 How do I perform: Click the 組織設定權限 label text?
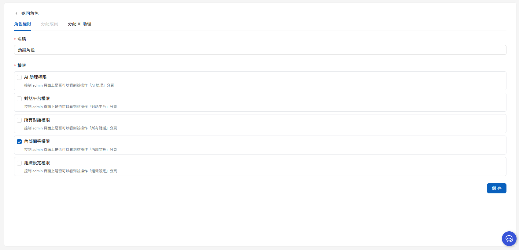(x=37, y=163)
